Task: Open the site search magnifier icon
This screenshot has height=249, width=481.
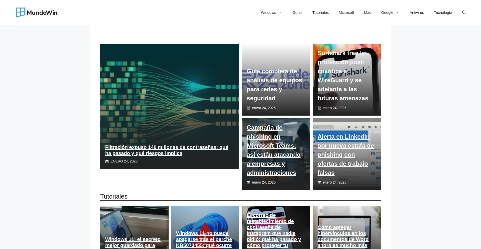Action: [x=464, y=13]
